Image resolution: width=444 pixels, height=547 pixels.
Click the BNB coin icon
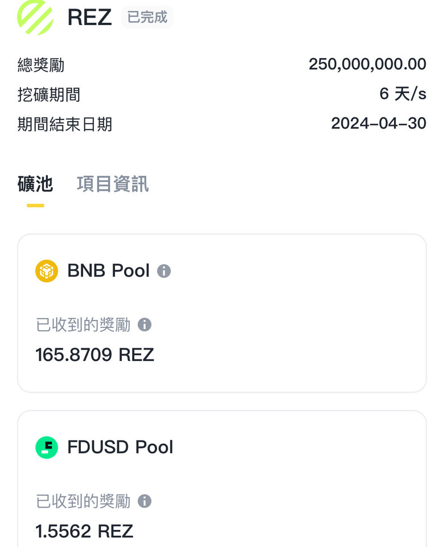47,271
